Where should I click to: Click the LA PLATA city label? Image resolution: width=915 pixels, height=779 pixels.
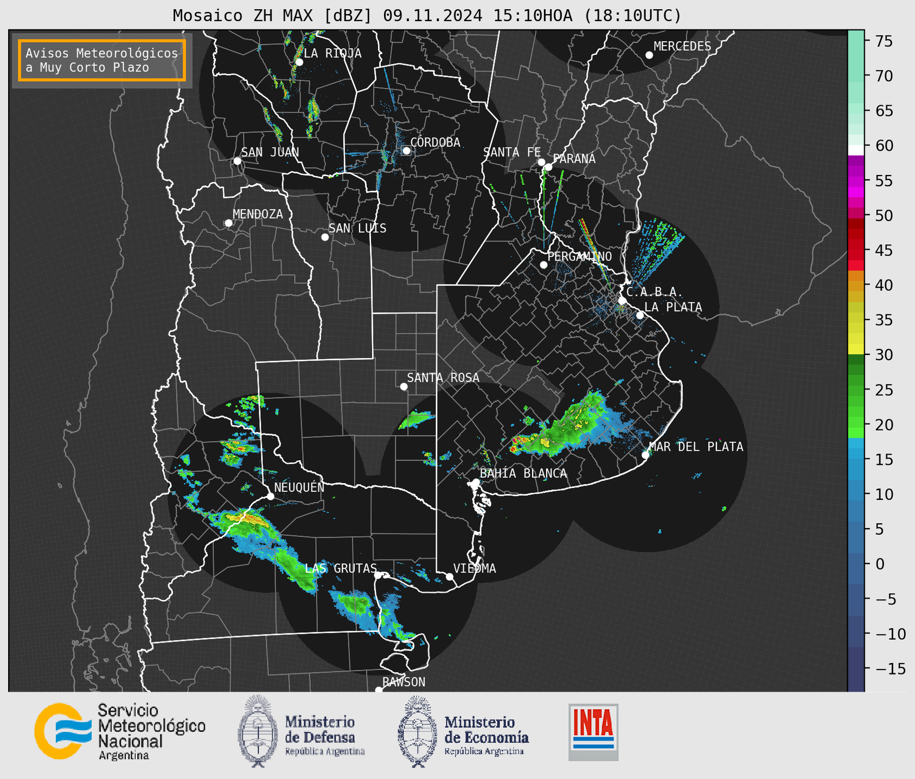tap(673, 307)
